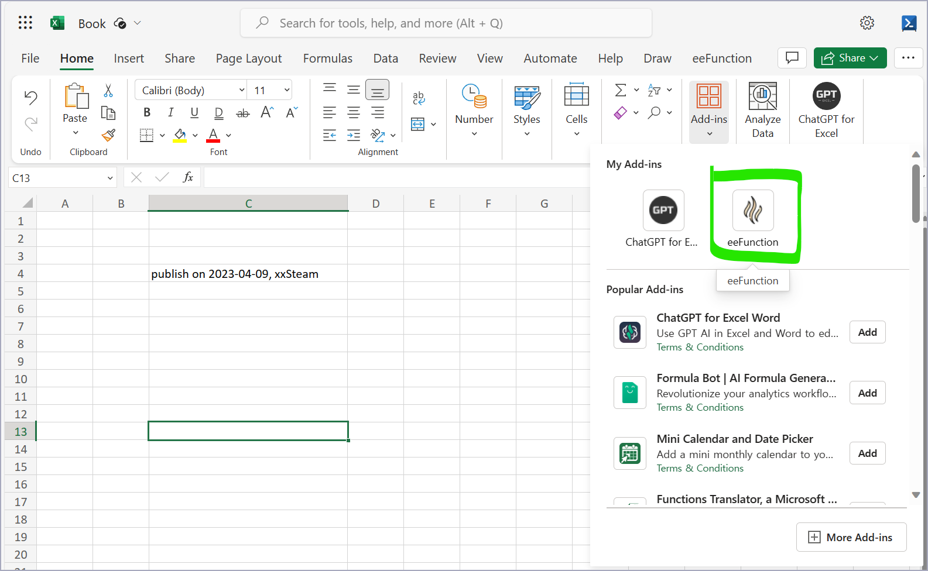Image resolution: width=928 pixels, height=571 pixels.
Task: Decrease font size with Shrink Font icon
Action: (292, 112)
